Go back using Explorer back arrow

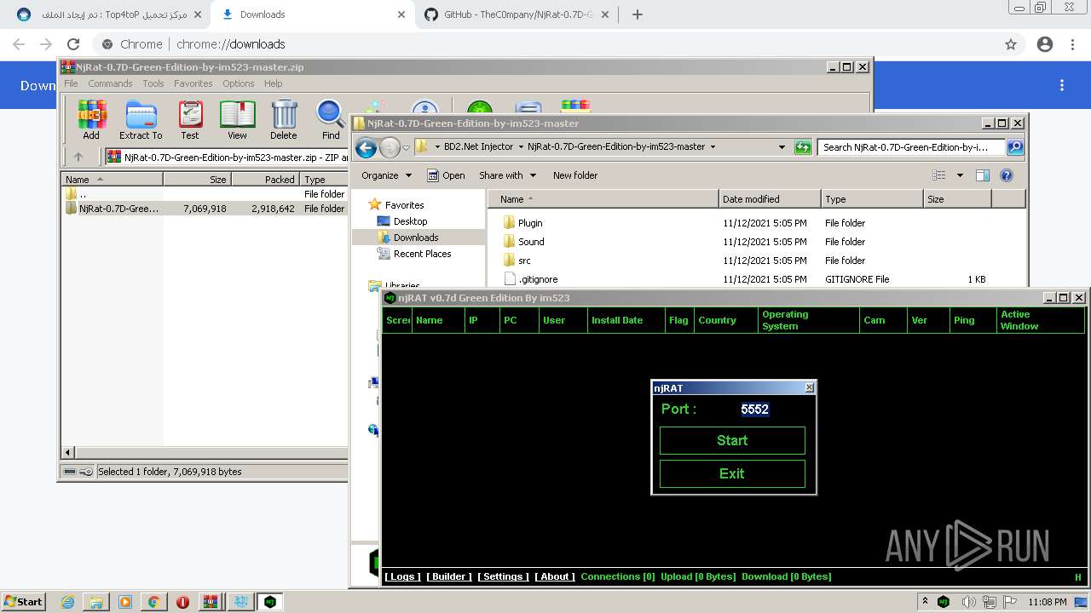(367, 147)
